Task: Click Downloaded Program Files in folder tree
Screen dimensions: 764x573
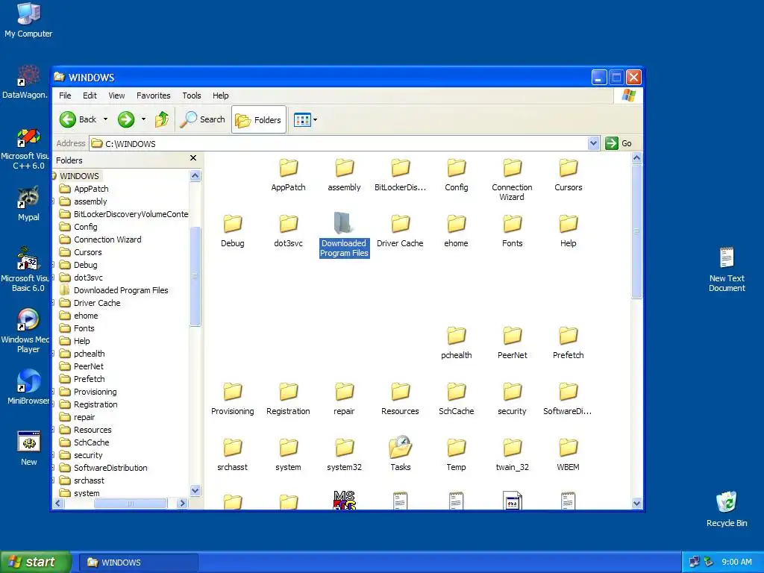Action: pos(121,290)
